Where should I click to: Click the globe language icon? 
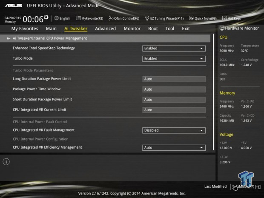(56, 18)
